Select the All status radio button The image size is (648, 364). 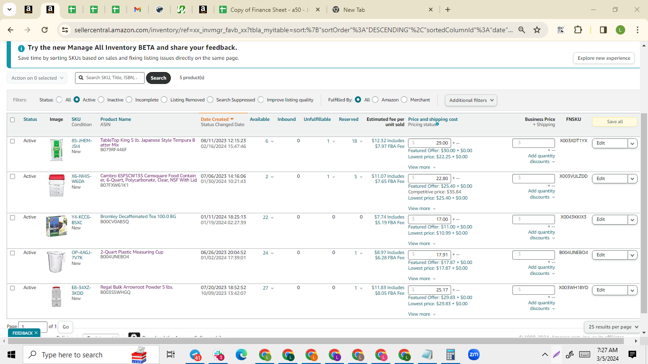point(59,100)
